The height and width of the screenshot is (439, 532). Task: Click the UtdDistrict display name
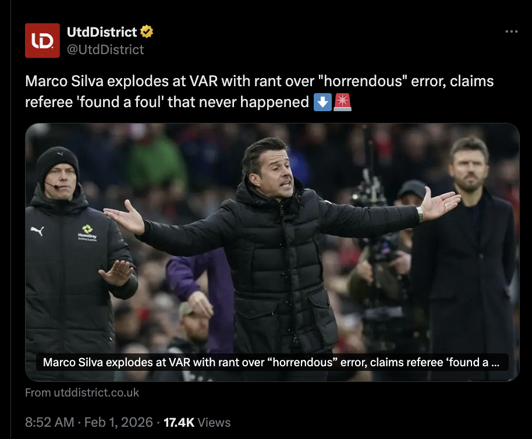(102, 32)
